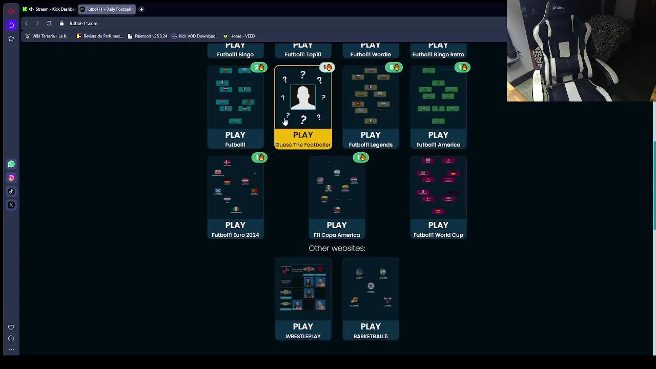Play Futbol11 Euro 2024
This screenshot has height=369, width=656.
[x=235, y=229]
